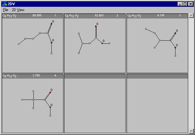195x135 pixels.
Task: Click the C6H12O2 formula in panel 2 header
Action: pos(71,16)
